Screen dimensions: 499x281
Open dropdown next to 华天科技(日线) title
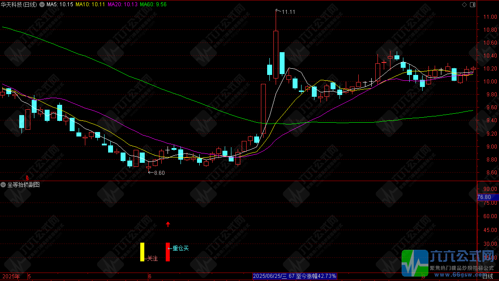click(x=42, y=4)
